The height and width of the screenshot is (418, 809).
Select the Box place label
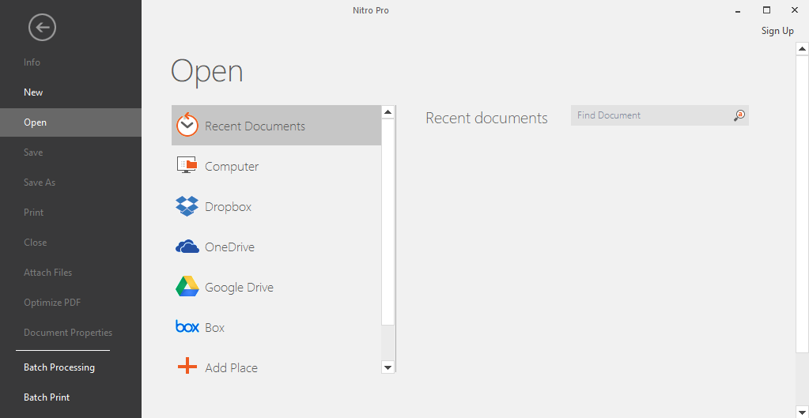pos(214,328)
